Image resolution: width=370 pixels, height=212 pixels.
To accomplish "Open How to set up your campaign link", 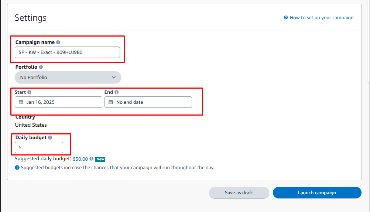I will (322, 18).
